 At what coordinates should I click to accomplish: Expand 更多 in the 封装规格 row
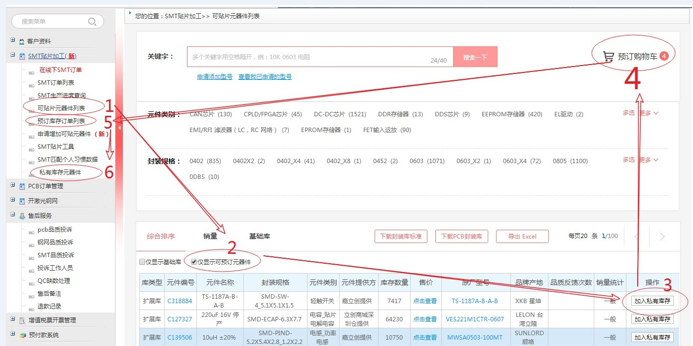(649, 160)
